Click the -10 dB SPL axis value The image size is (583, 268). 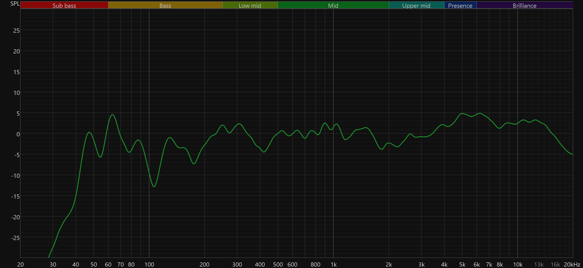tap(15, 176)
